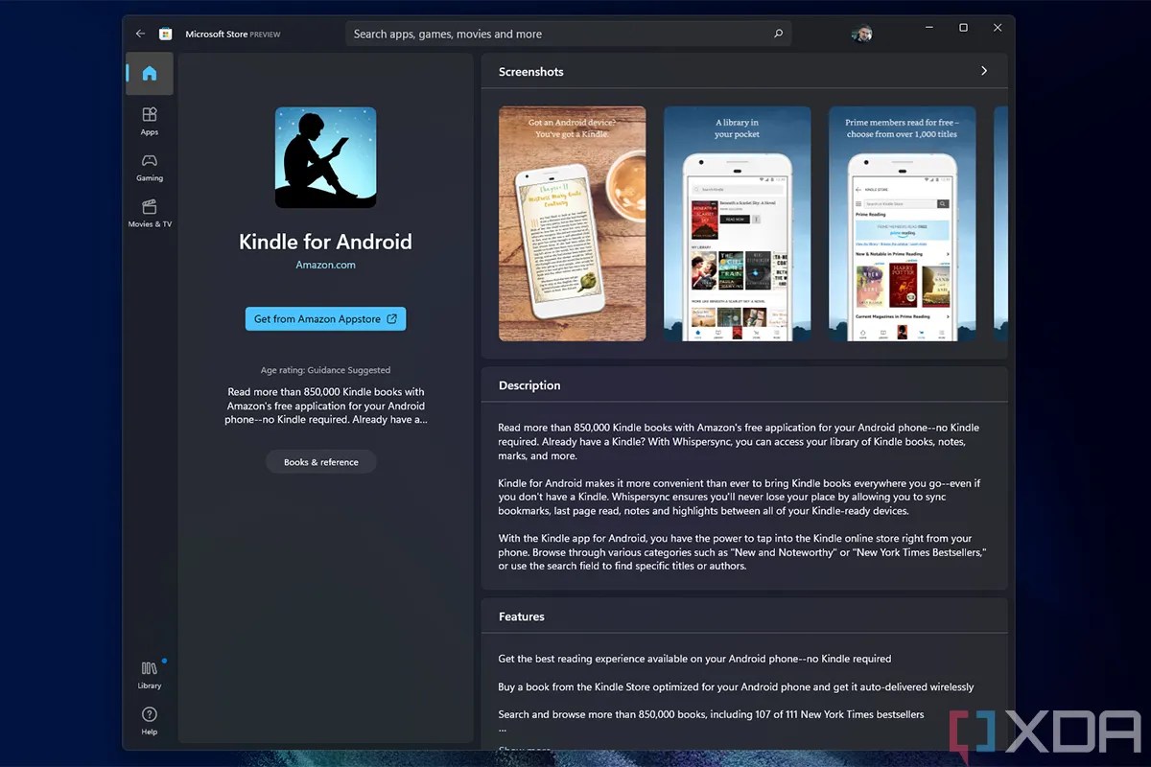Click Get from Amazon Appstore button
The height and width of the screenshot is (767, 1151).
pyautogui.click(x=325, y=319)
